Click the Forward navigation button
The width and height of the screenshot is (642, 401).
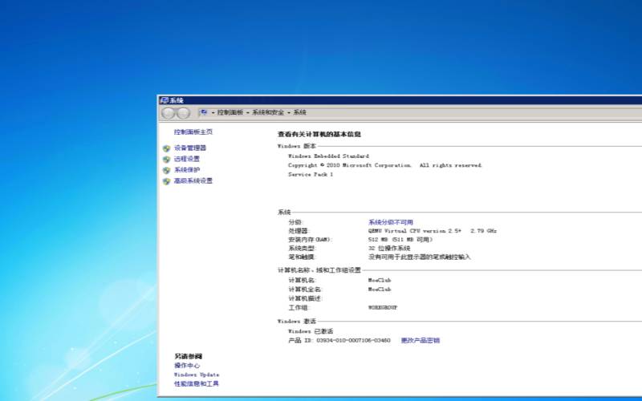pos(184,113)
